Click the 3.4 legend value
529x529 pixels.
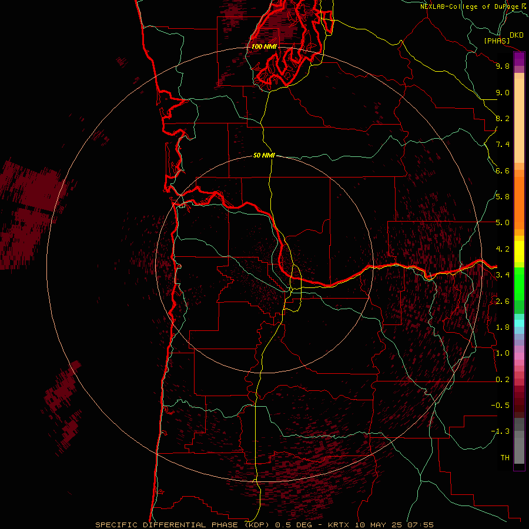503,275
